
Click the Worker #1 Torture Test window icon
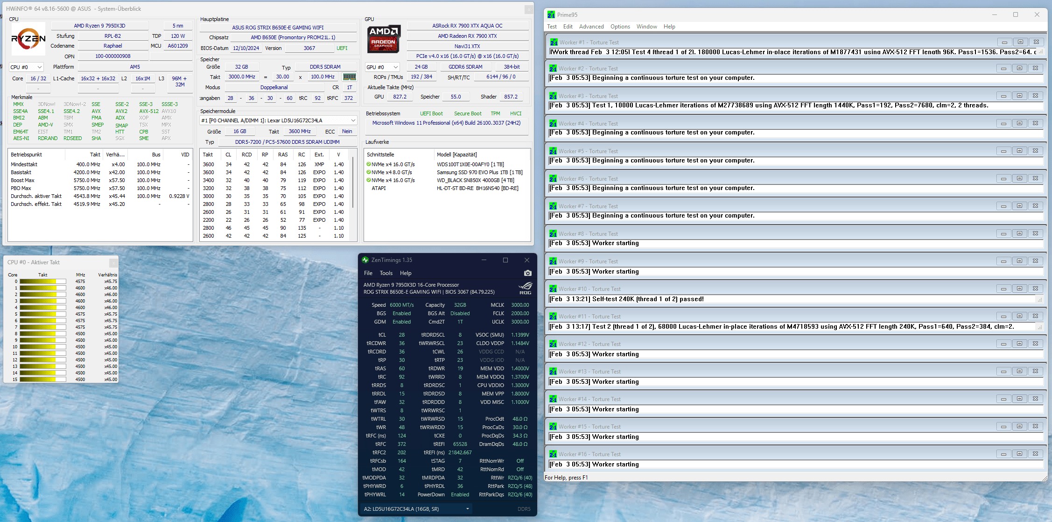coord(554,42)
